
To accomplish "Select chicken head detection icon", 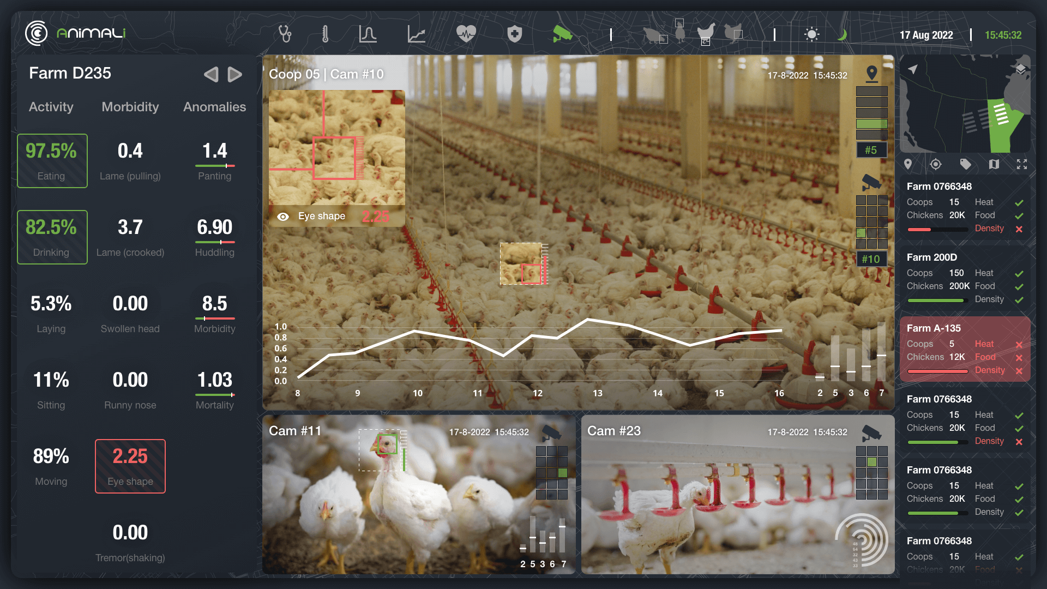I will (679, 31).
